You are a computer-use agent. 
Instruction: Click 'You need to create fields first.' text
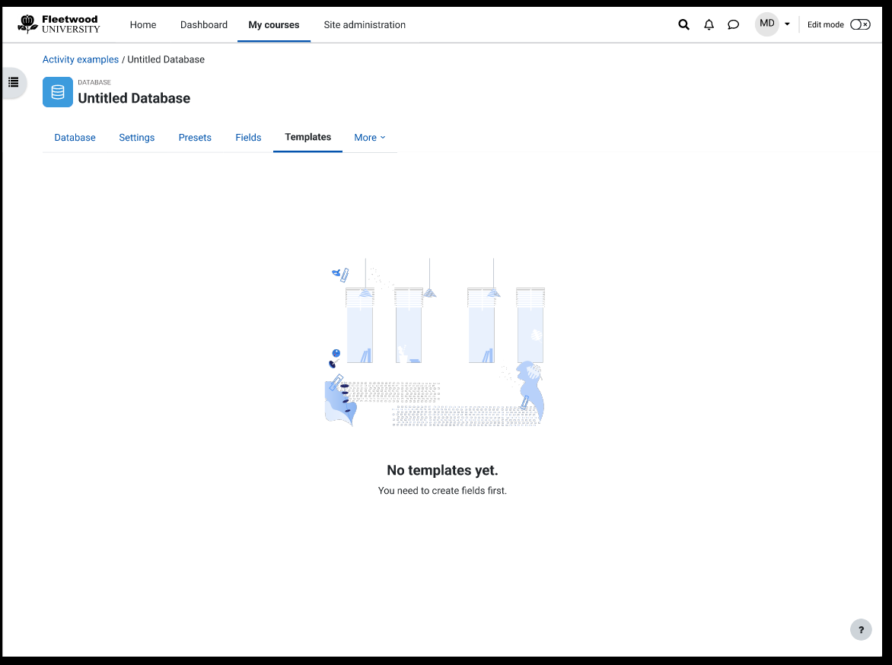pos(443,490)
